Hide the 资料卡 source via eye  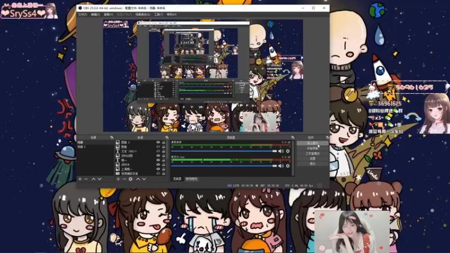158,165
